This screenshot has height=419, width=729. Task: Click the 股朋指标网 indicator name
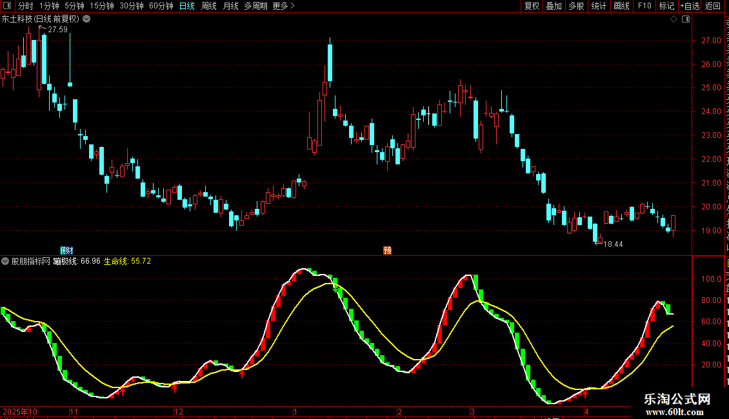(31, 261)
